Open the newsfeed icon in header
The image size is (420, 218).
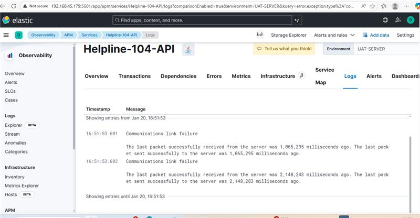pyautogui.click(x=398, y=20)
